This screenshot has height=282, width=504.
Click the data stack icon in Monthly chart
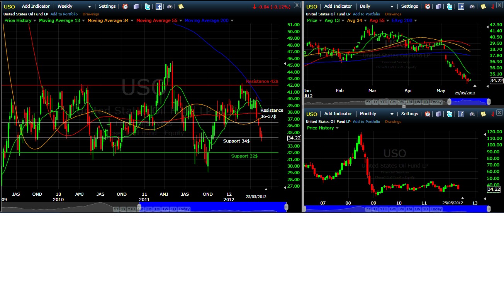(439, 114)
